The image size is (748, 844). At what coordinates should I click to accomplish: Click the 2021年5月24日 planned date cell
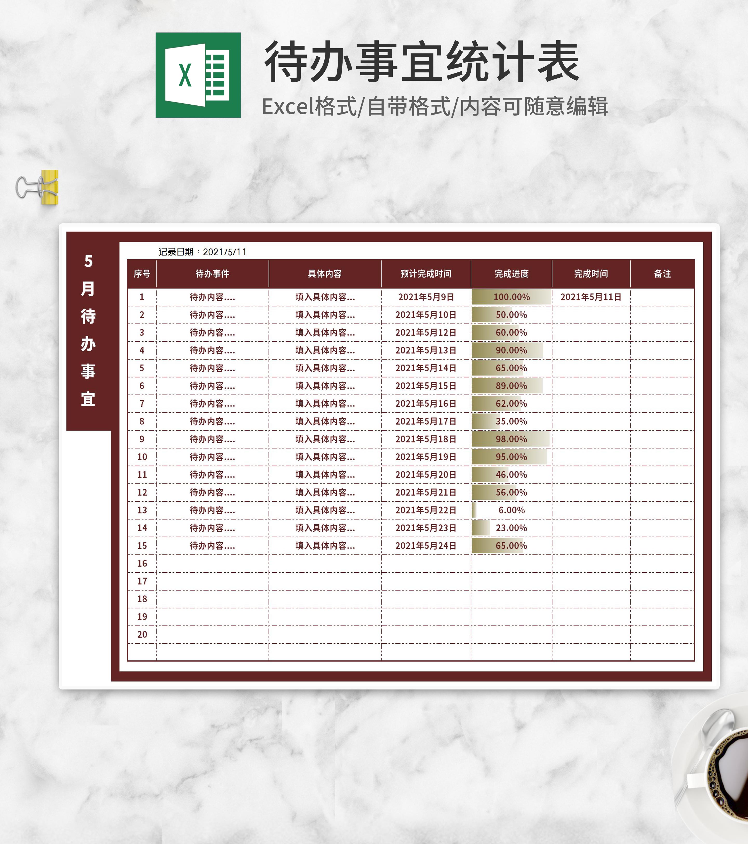(426, 545)
